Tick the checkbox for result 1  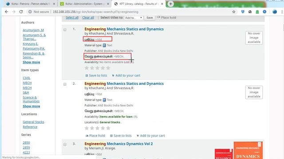coord(65,30)
